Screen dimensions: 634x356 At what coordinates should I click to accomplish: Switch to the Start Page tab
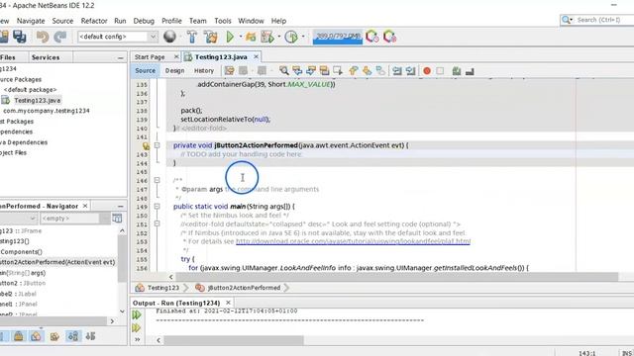(x=150, y=57)
